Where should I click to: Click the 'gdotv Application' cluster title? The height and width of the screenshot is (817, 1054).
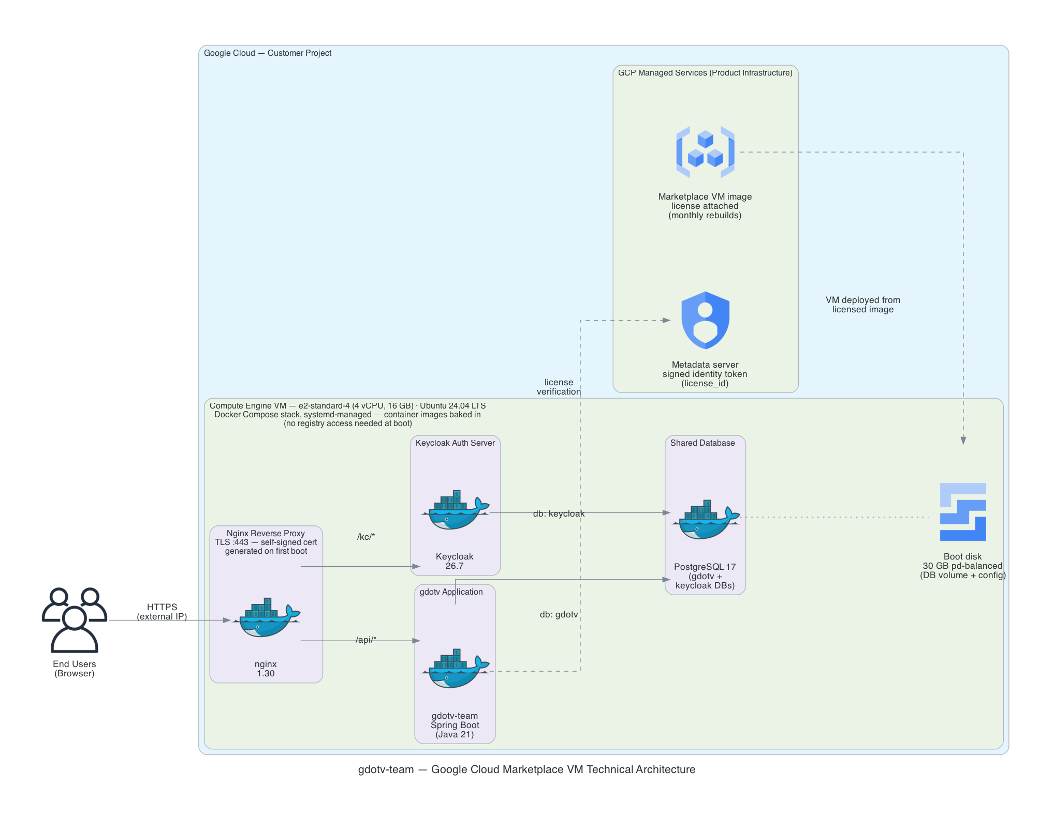(451, 592)
